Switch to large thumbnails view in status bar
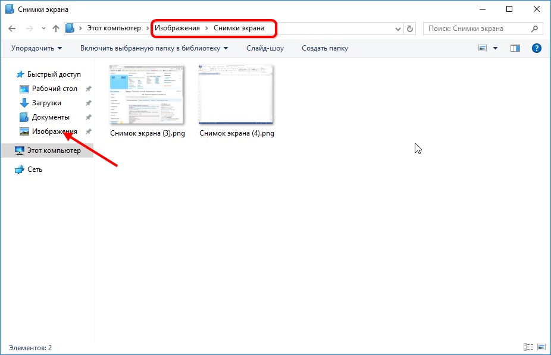This screenshot has width=551, height=355. [541, 347]
